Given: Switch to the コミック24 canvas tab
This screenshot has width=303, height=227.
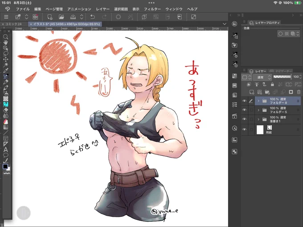Looking at the screenshot, I should 13,24.
